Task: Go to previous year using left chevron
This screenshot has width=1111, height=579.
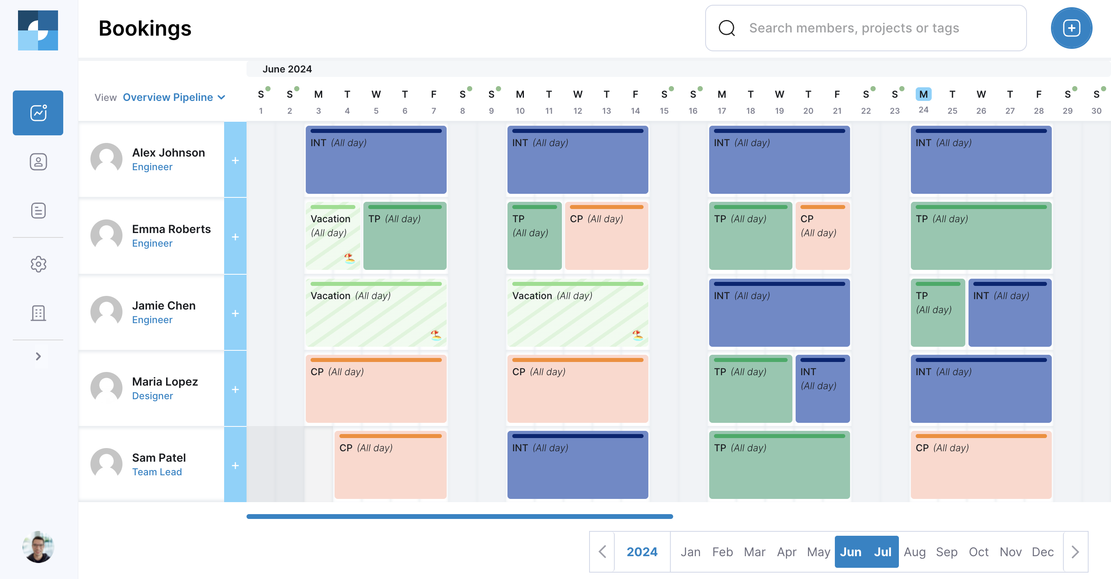Action: coord(602,552)
